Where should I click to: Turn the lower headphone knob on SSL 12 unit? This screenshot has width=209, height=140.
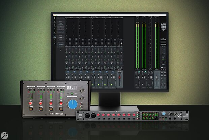[82, 98]
